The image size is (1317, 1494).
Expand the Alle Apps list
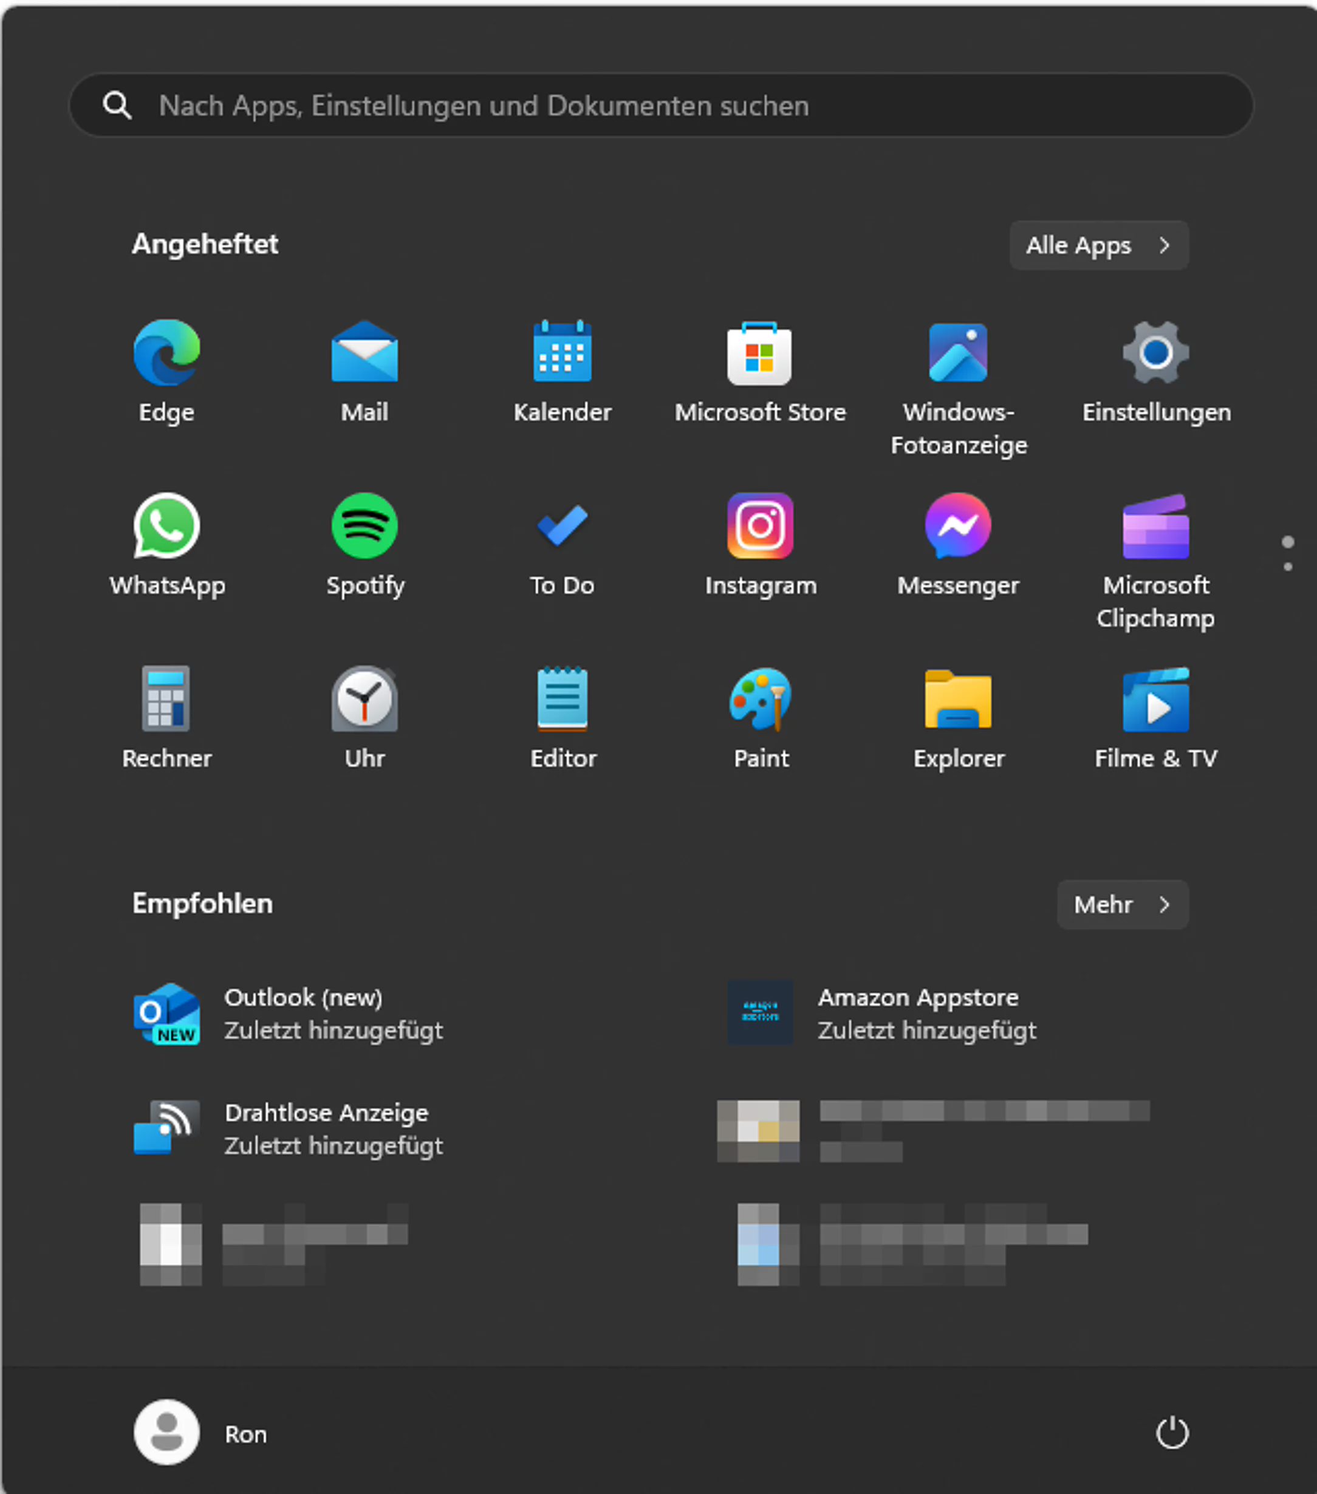(1099, 245)
